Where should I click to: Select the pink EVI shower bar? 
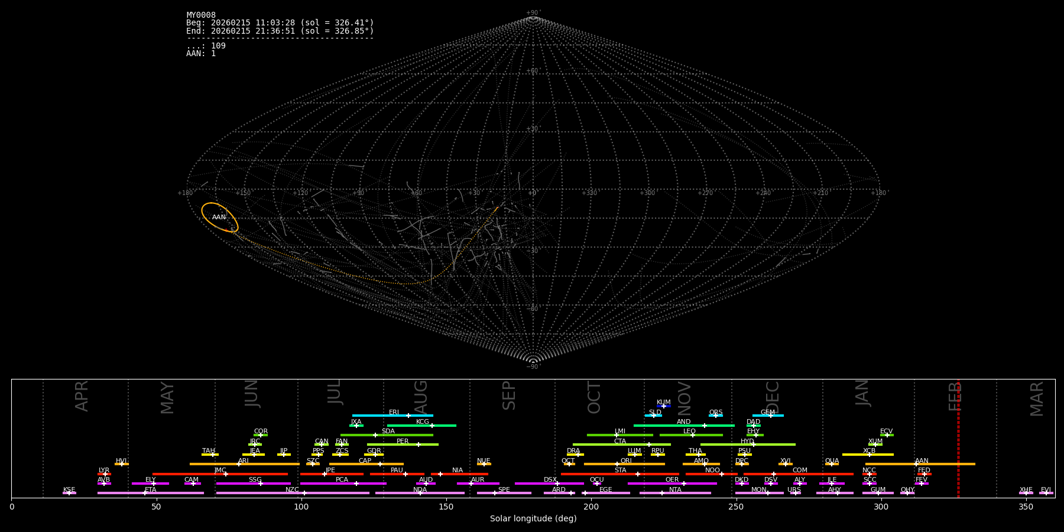[x=1046, y=493]
